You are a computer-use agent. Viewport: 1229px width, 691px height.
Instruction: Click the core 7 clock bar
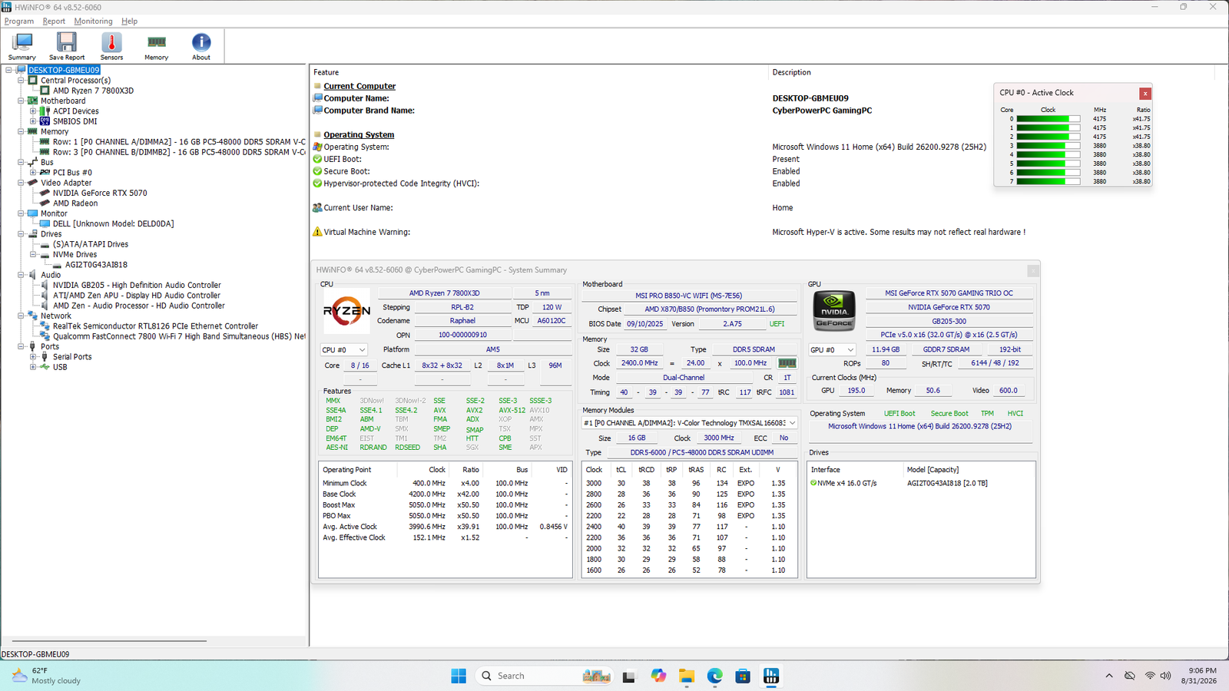[x=1048, y=182]
